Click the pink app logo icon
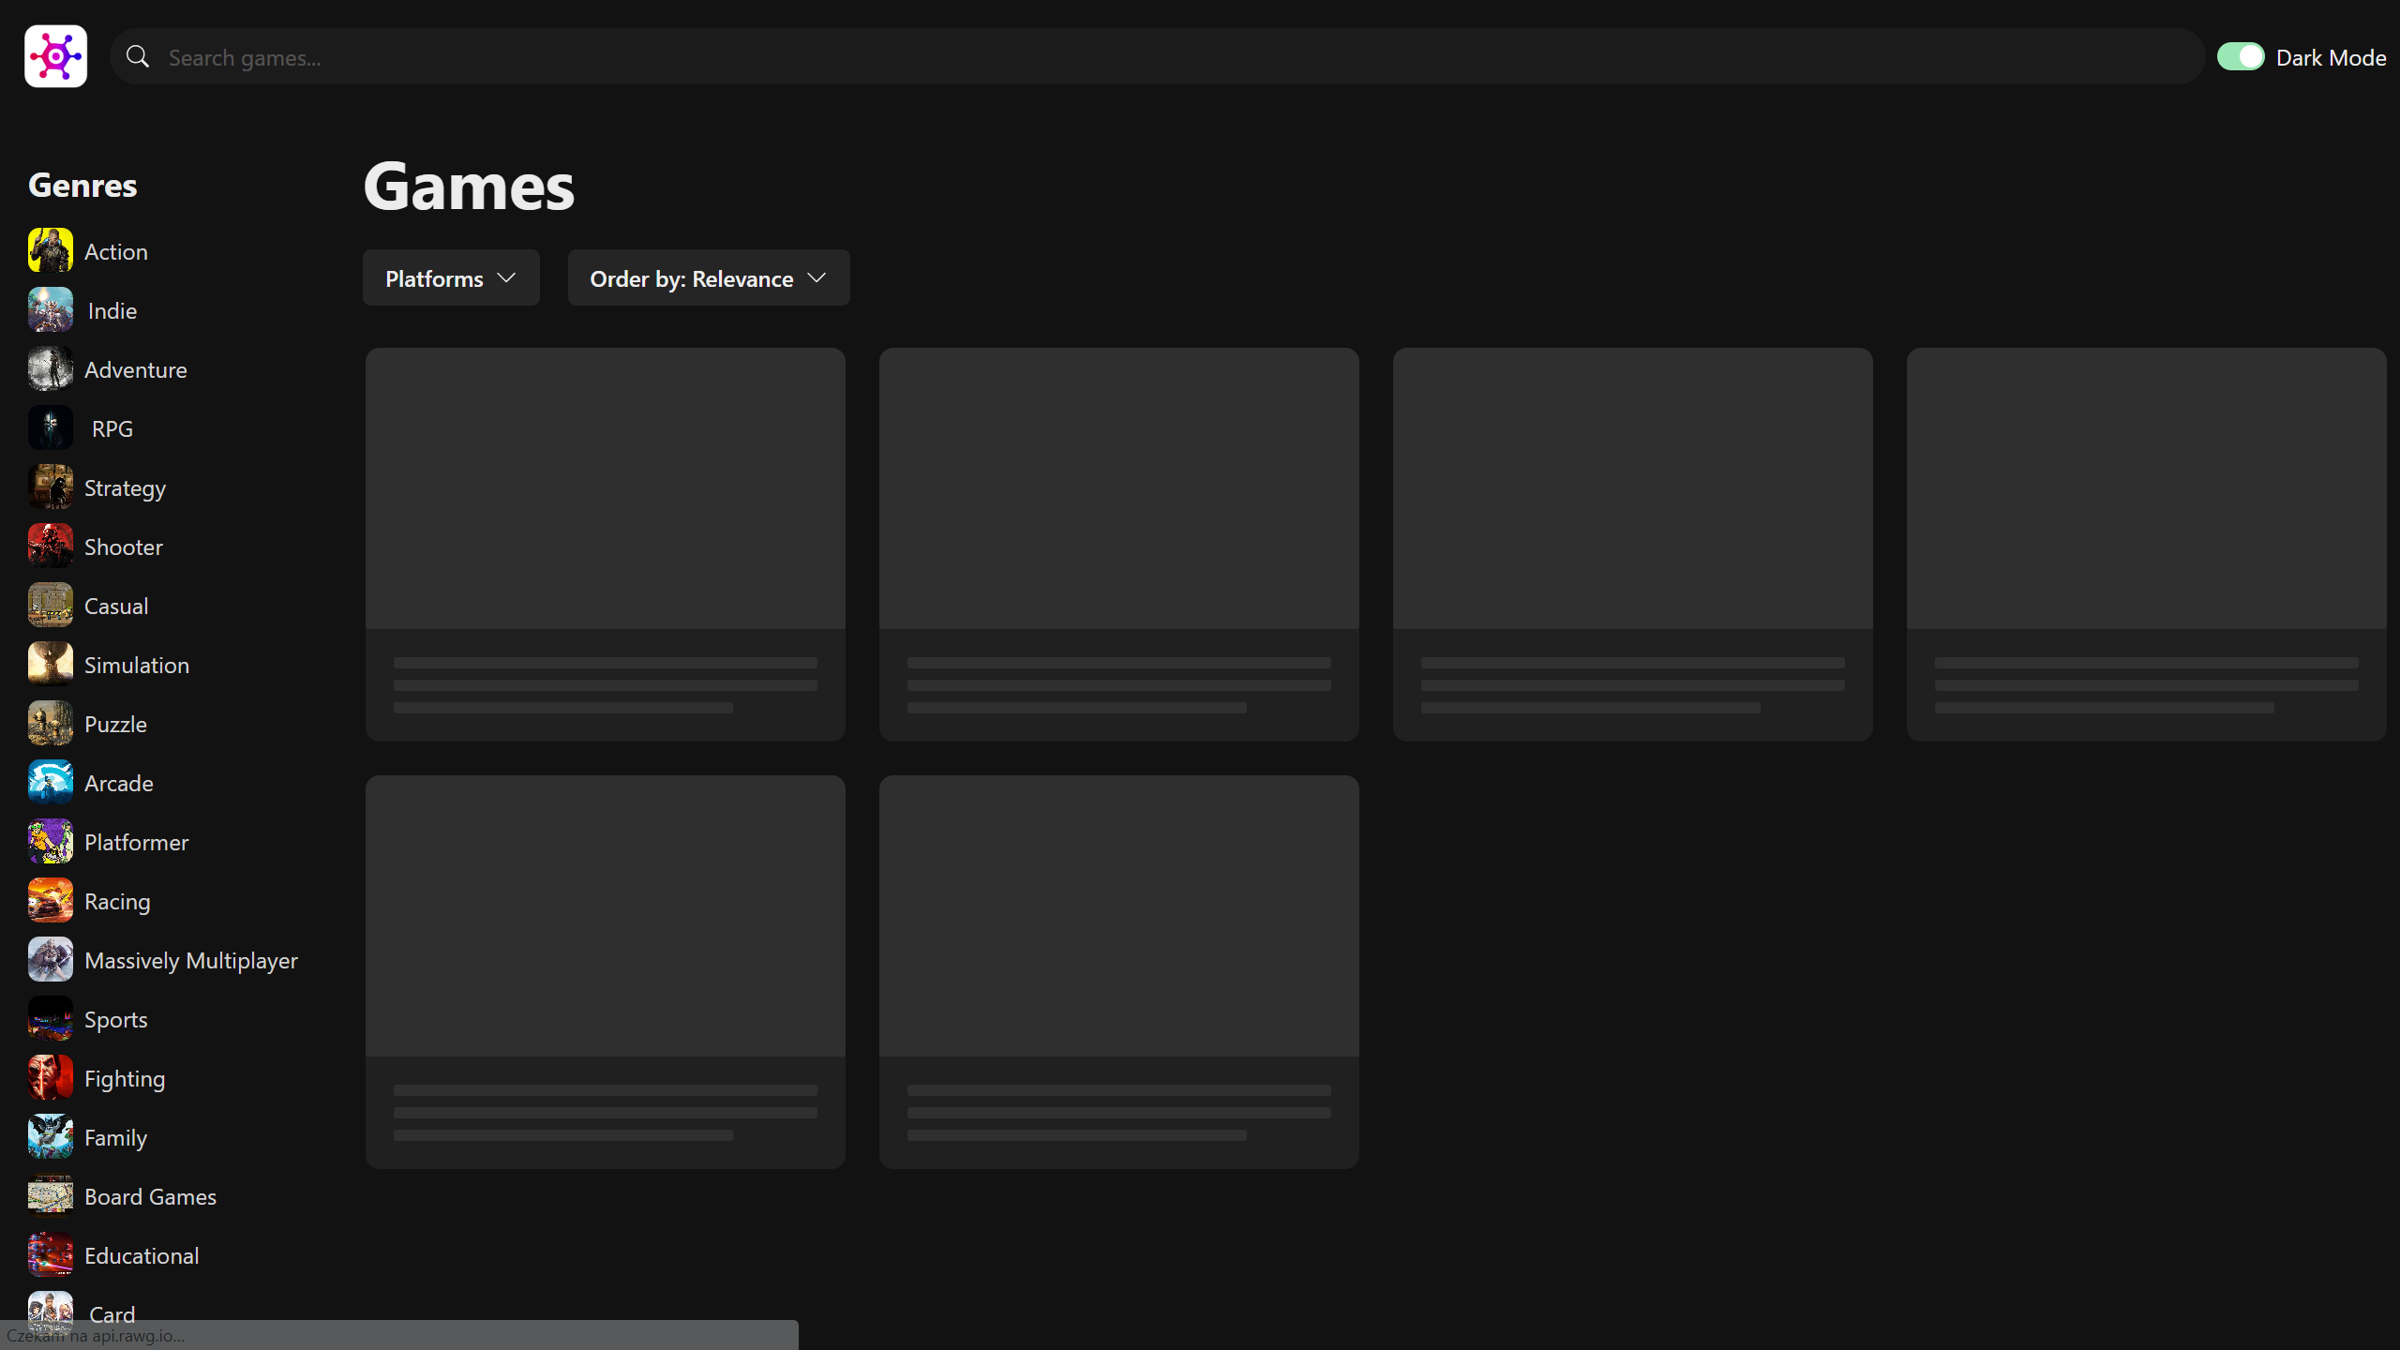The width and height of the screenshot is (2400, 1350). pyautogui.click(x=55, y=56)
